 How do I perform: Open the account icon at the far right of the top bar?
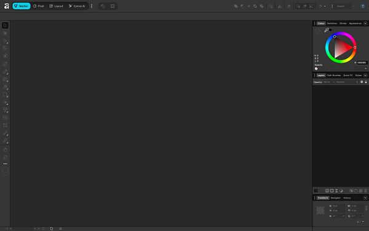pyautogui.click(x=363, y=6)
